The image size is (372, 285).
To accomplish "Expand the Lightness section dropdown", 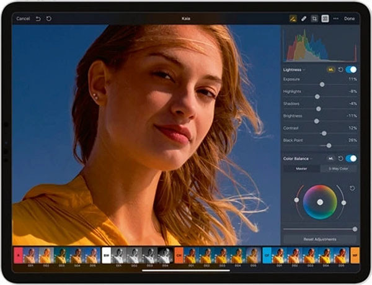I will click(304, 70).
